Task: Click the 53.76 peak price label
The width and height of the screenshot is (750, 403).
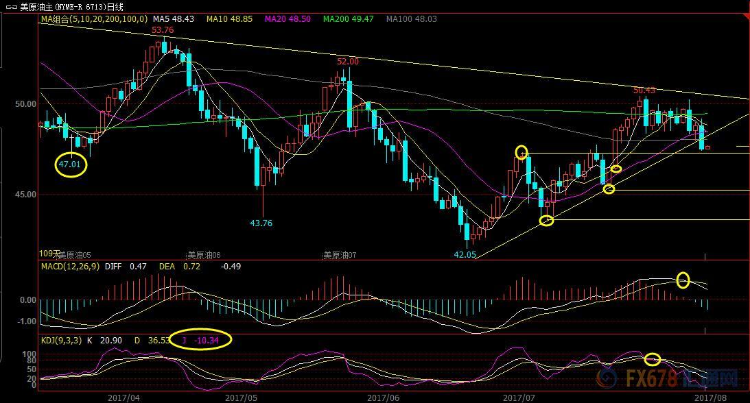Action: (x=162, y=30)
